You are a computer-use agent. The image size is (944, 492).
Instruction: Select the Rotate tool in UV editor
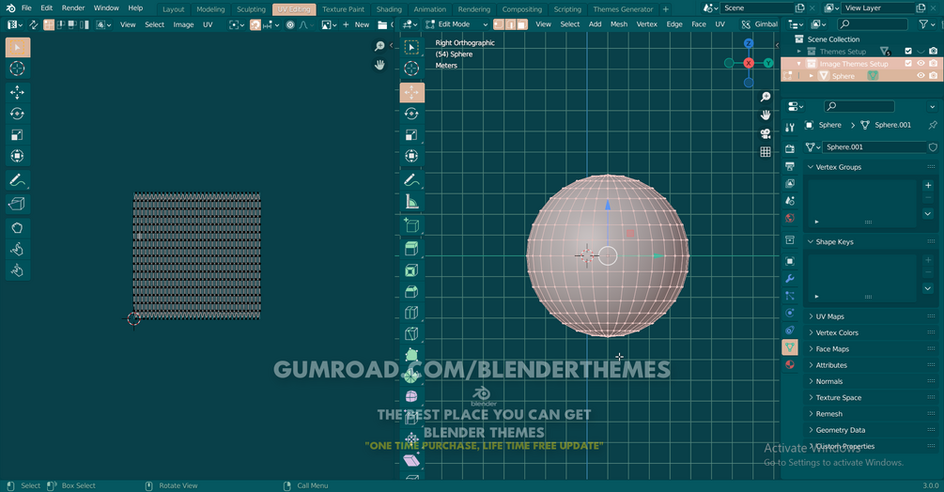(18, 114)
